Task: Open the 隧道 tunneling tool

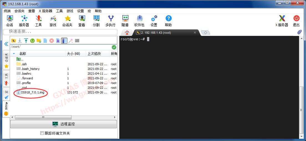Action: [x=125, y=21]
